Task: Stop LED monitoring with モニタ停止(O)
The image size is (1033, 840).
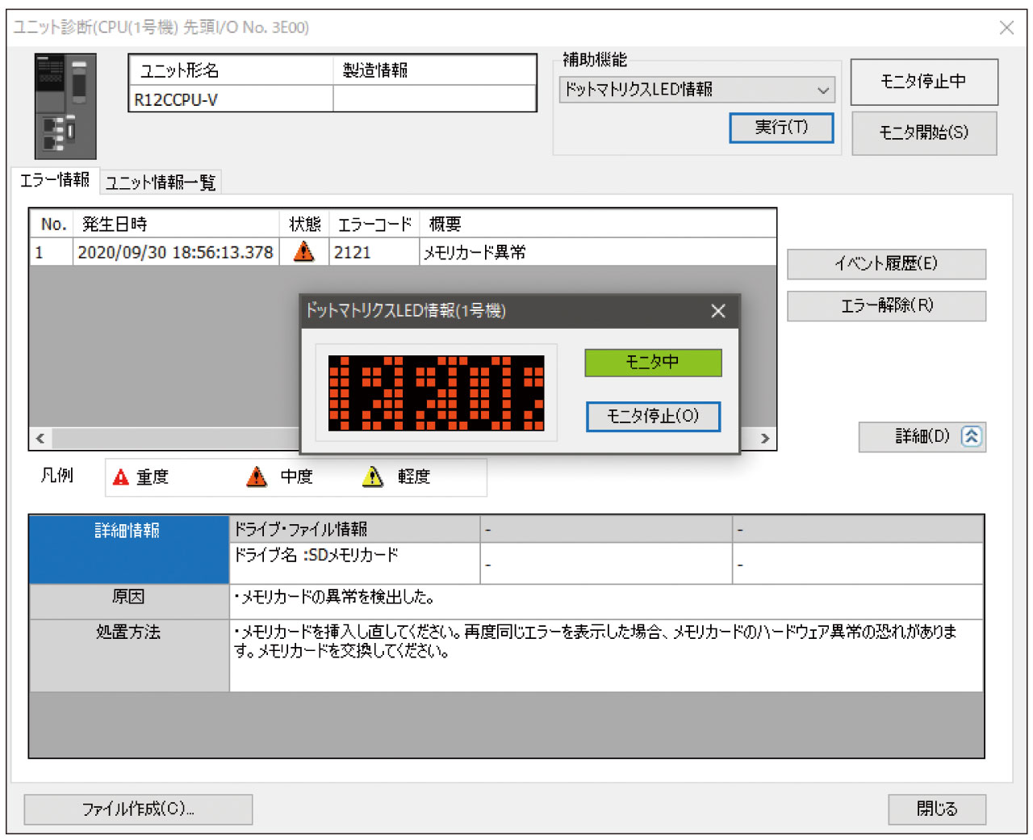Action: [652, 417]
